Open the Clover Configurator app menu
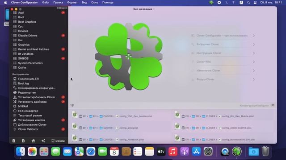The image size is (286, 160). coord(25,3)
